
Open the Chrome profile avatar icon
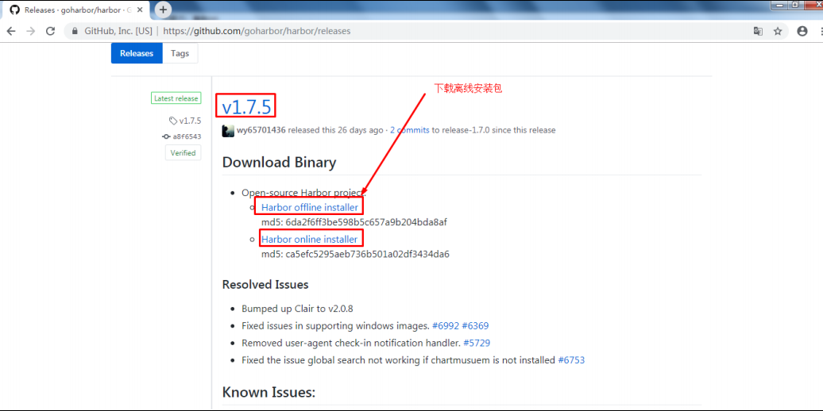(x=802, y=31)
